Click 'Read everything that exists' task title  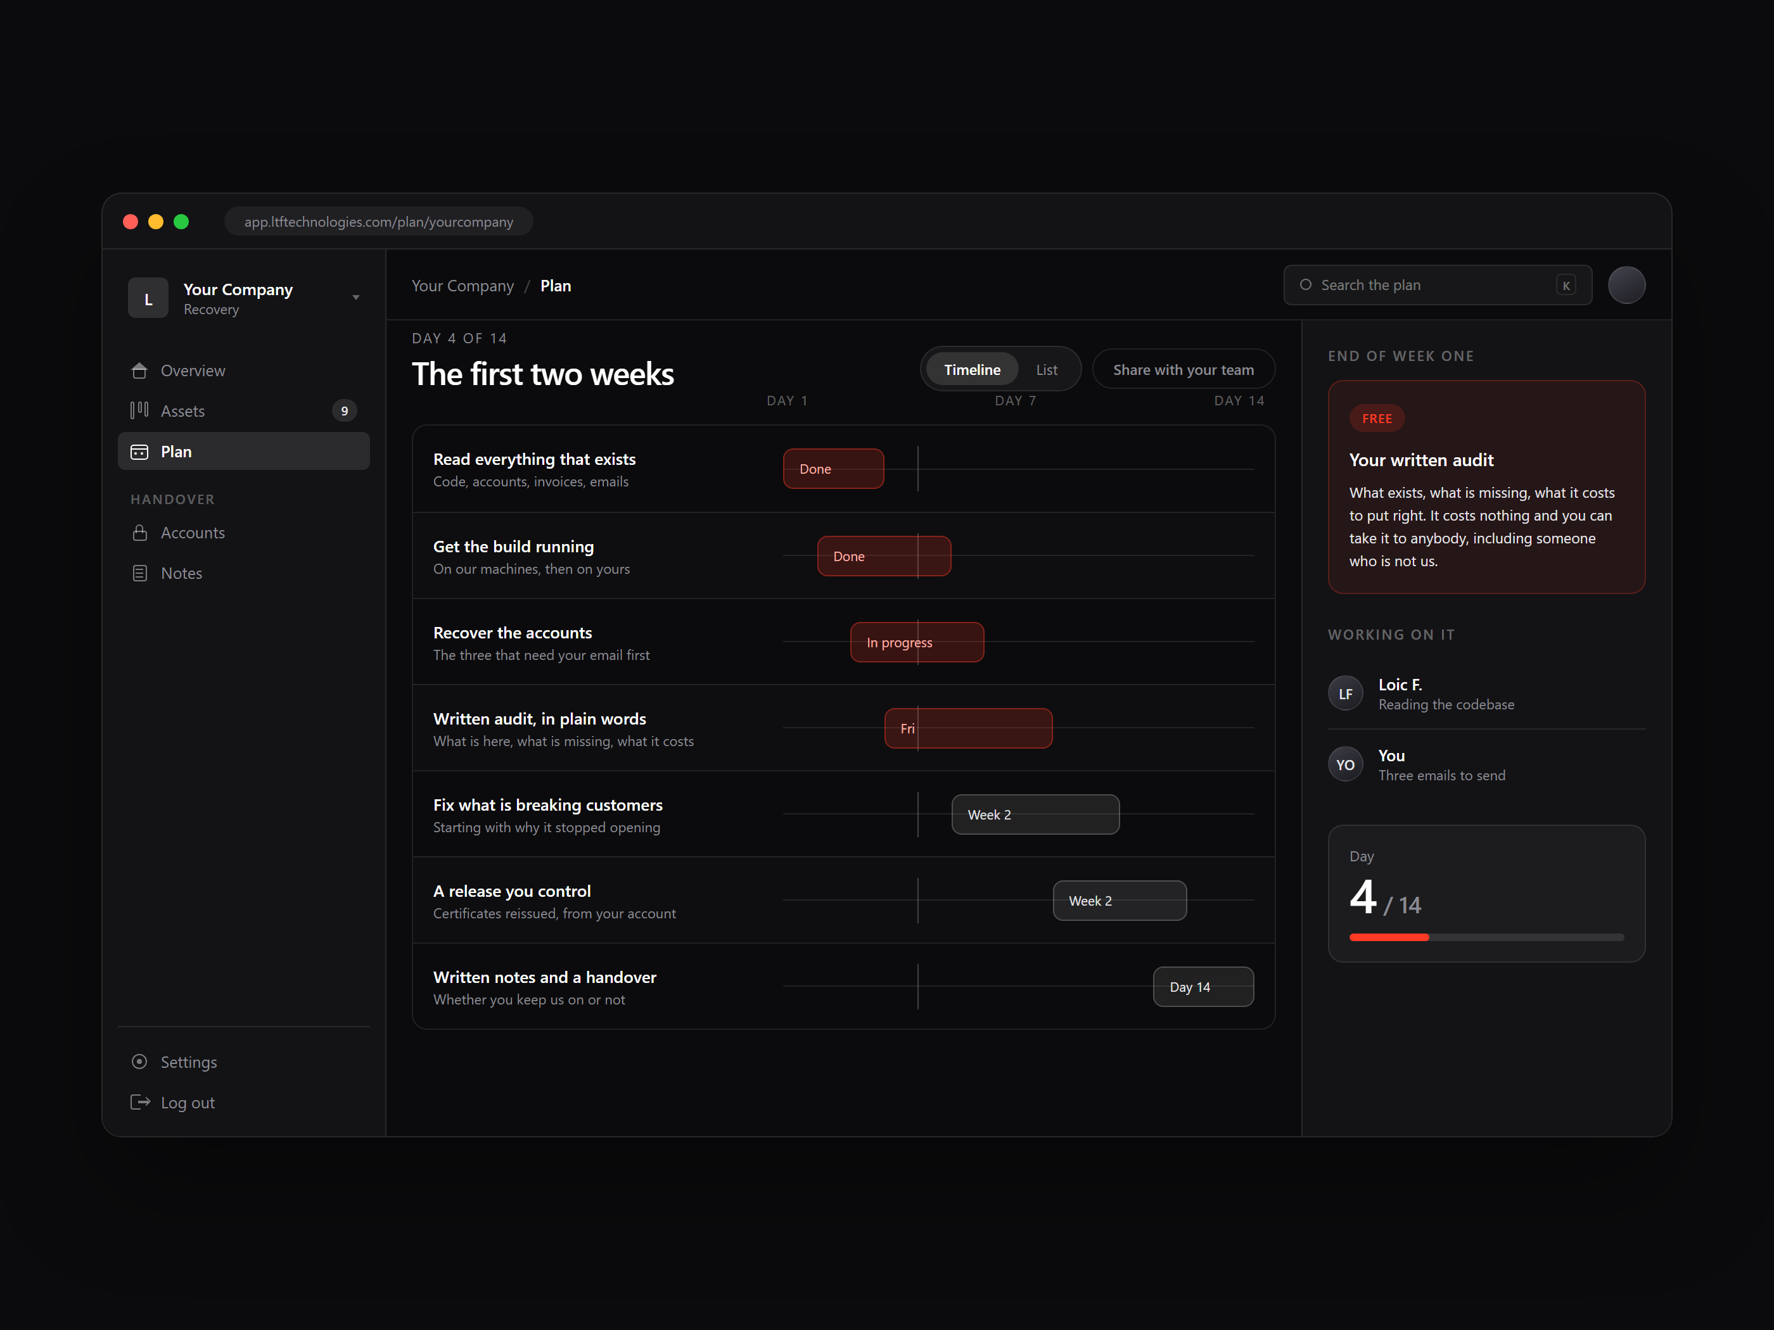[x=534, y=459]
